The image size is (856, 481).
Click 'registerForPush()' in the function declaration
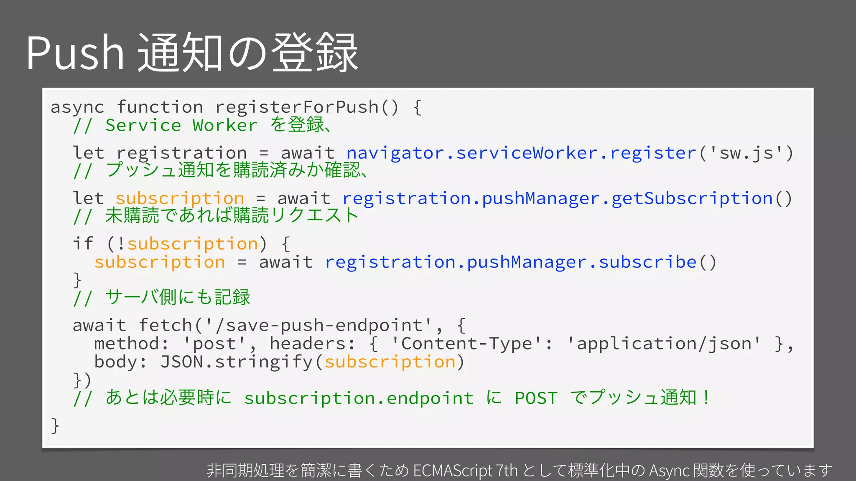coord(306,107)
